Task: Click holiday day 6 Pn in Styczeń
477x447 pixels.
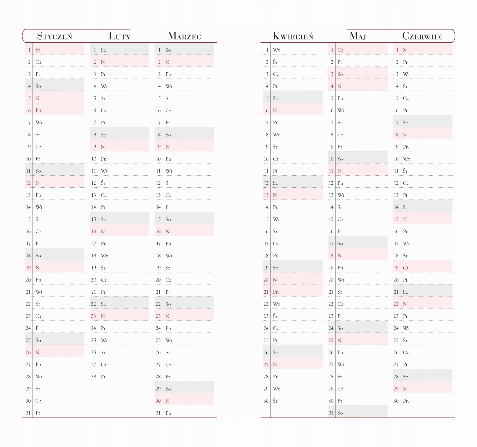Action: (x=55, y=110)
